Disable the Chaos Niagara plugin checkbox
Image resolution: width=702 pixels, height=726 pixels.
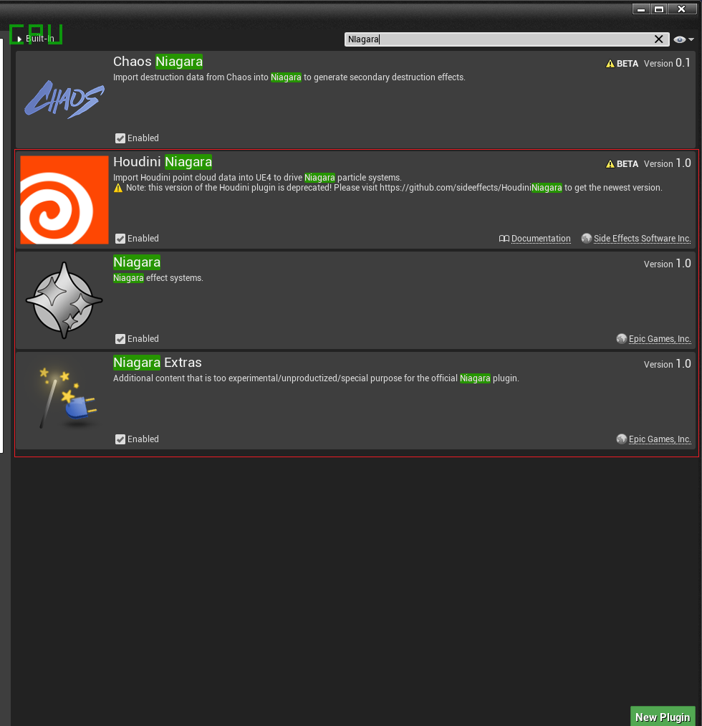120,138
